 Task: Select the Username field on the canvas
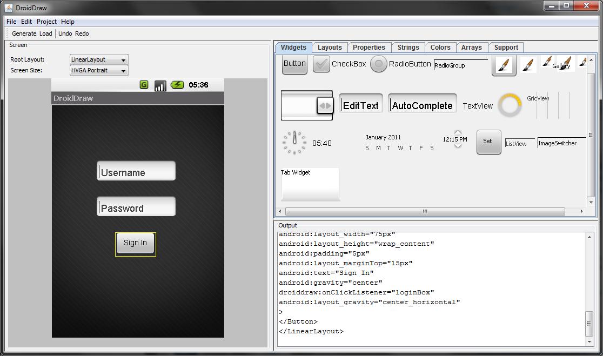(x=136, y=171)
